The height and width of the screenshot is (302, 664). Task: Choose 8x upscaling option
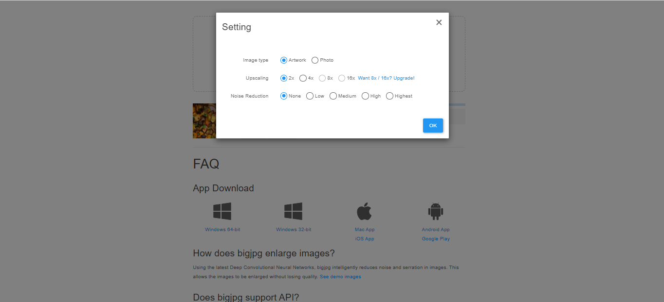pos(322,78)
